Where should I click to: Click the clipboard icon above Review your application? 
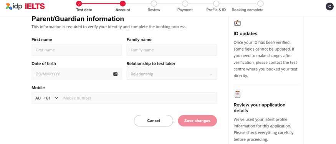tap(237, 94)
